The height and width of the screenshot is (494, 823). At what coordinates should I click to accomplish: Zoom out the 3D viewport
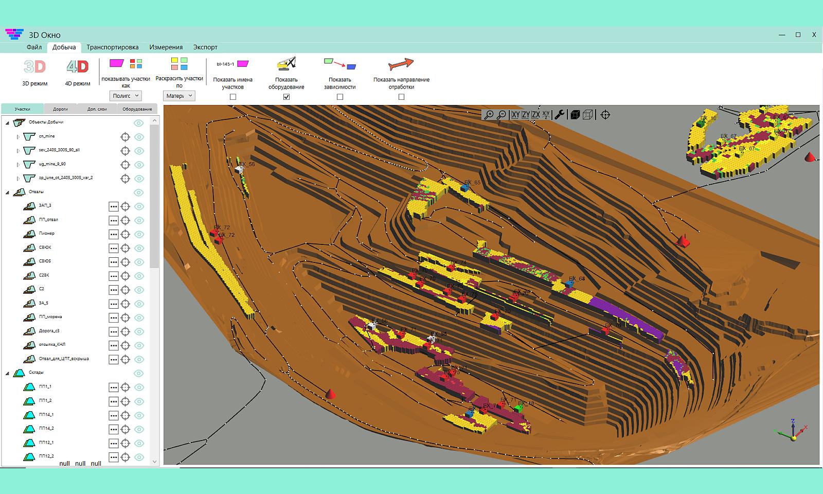tap(502, 115)
